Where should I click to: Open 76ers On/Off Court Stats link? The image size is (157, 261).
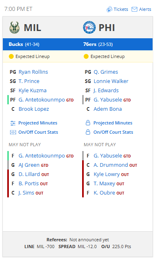pyautogui.click(x=113, y=132)
